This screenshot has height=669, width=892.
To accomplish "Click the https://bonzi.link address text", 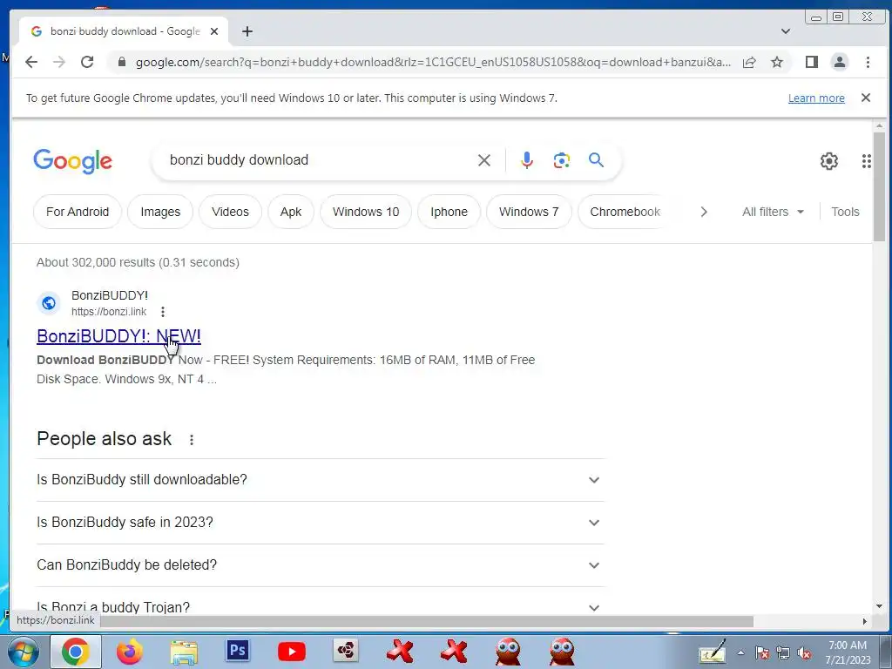I will (x=109, y=312).
